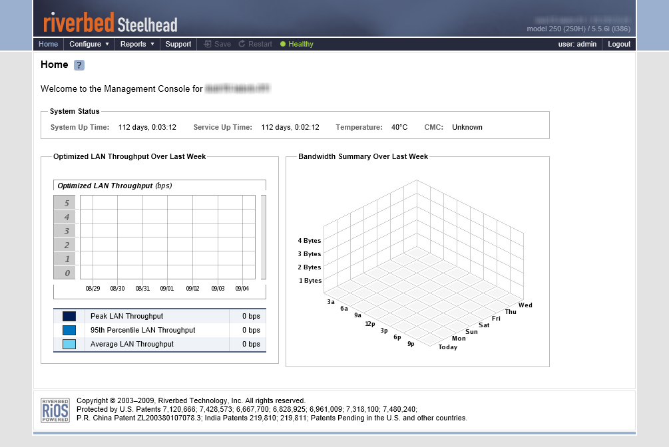Click the green Healthy status dot
This screenshot has width=669, height=447.
click(x=282, y=44)
